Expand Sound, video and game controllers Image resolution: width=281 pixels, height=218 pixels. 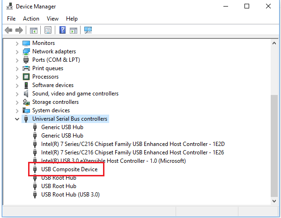pos(17,94)
